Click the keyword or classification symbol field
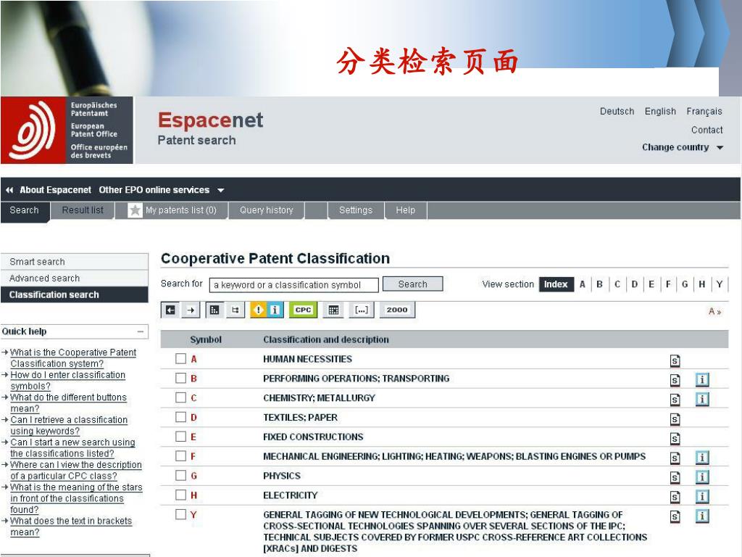Screen dimensions: 742x557 click(x=294, y=285)
